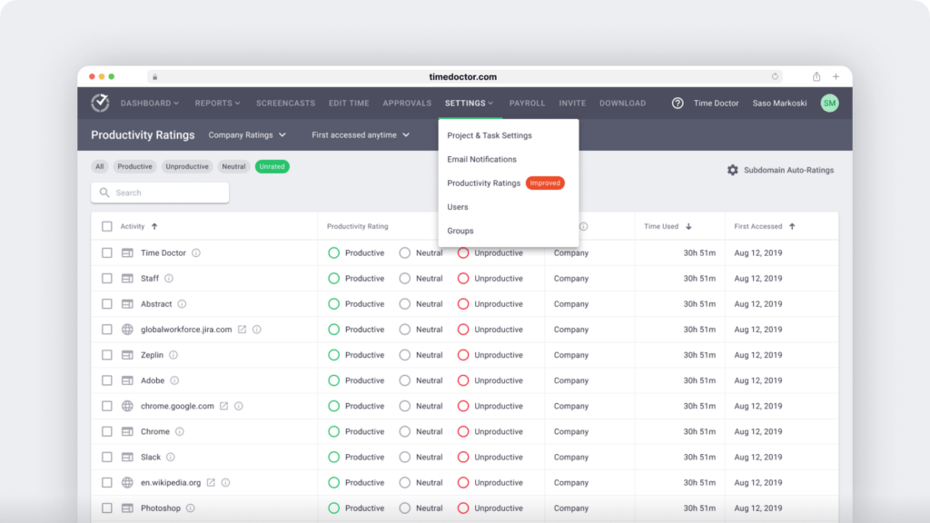Check the select-all checkbox in the Activity header
930x523 pixels.
tap(106, 226)
